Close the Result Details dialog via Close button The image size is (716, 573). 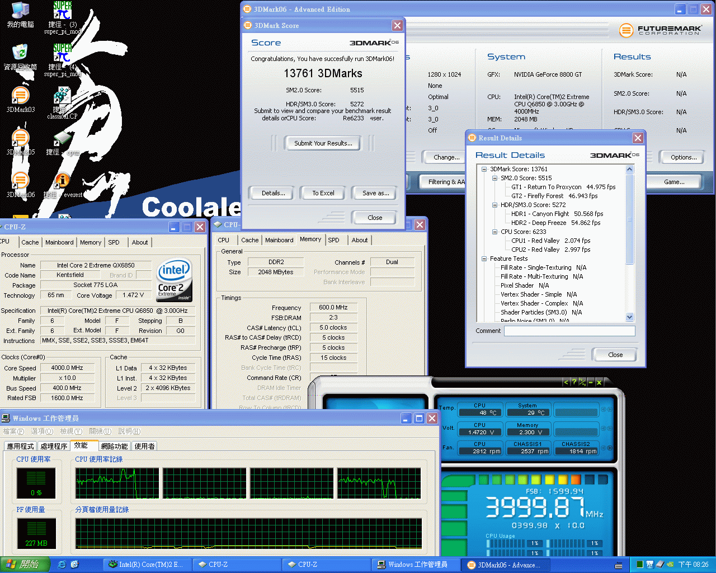coord(615,355)
